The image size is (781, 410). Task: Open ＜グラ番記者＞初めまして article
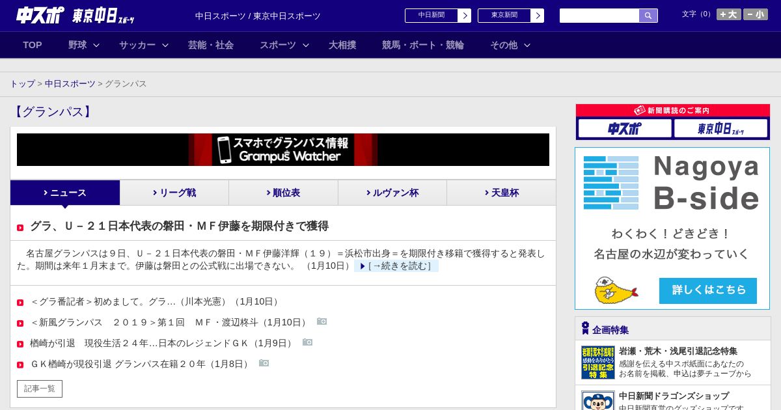point(156,301)
